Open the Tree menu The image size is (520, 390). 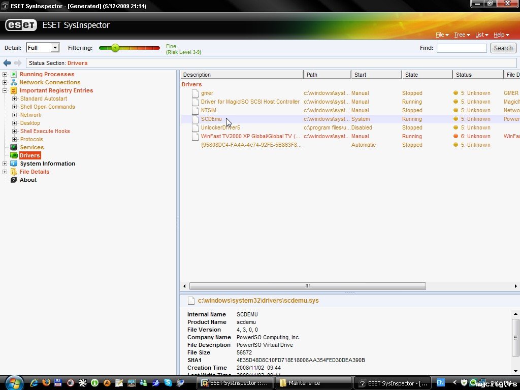pos(461,35)
